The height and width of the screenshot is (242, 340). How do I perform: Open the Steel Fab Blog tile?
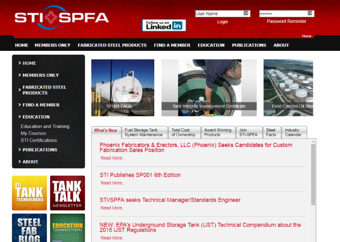point(29,228)
